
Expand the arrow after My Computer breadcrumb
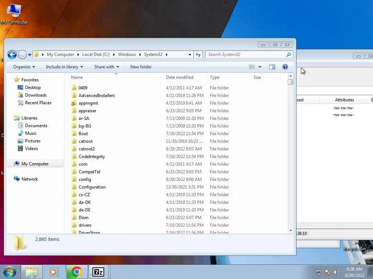(78, 54)
